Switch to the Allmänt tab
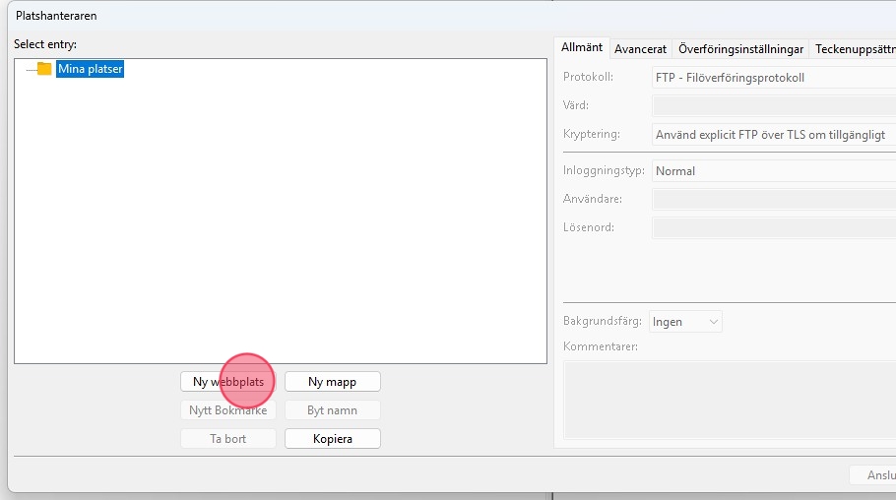Screen dimensions: 896x500 (x=582, y=48)
